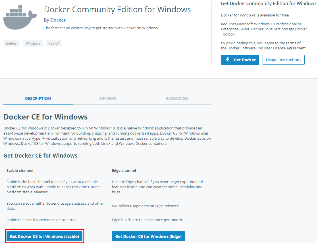This screenshot has width=318, height=243.
Task: Open the Docker Software End User License Agreement
Action: (x=267, y=48)
